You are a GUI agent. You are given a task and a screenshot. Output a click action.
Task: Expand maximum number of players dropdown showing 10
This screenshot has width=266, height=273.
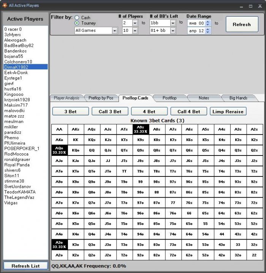pyautogui.click(x=135, y=31)
